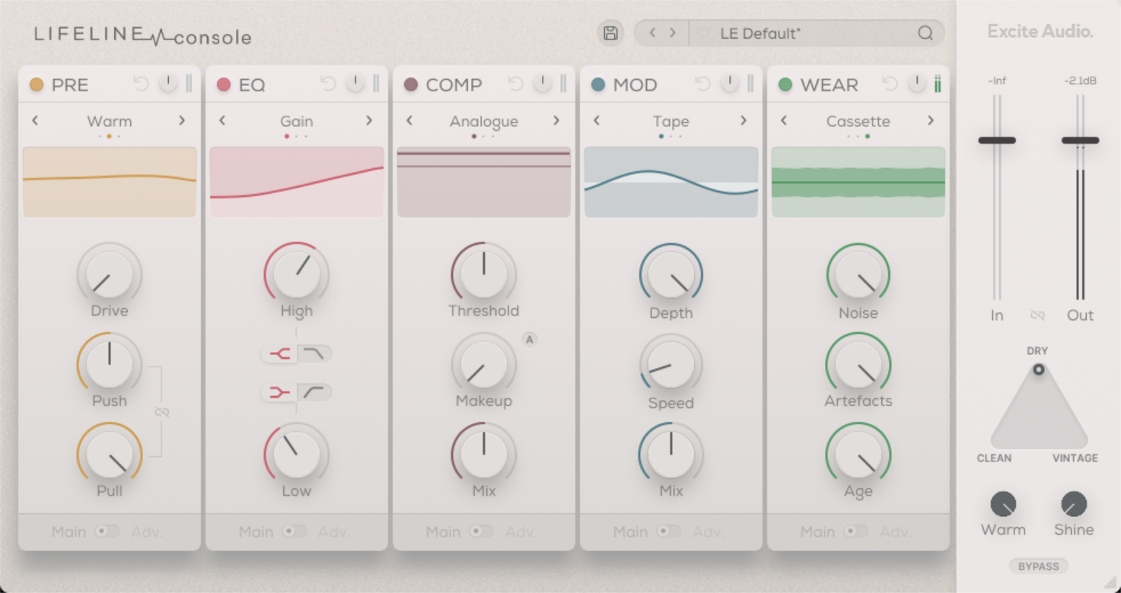The height and width of the screenshot is (593, 1121).
Task: Select previous PRE mode before Warm
Action: 35,120
